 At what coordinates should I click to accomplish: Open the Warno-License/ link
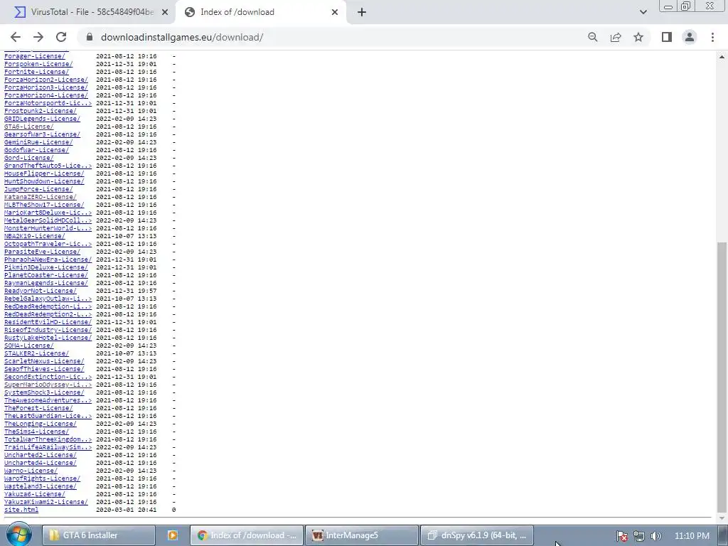(31, 471)
